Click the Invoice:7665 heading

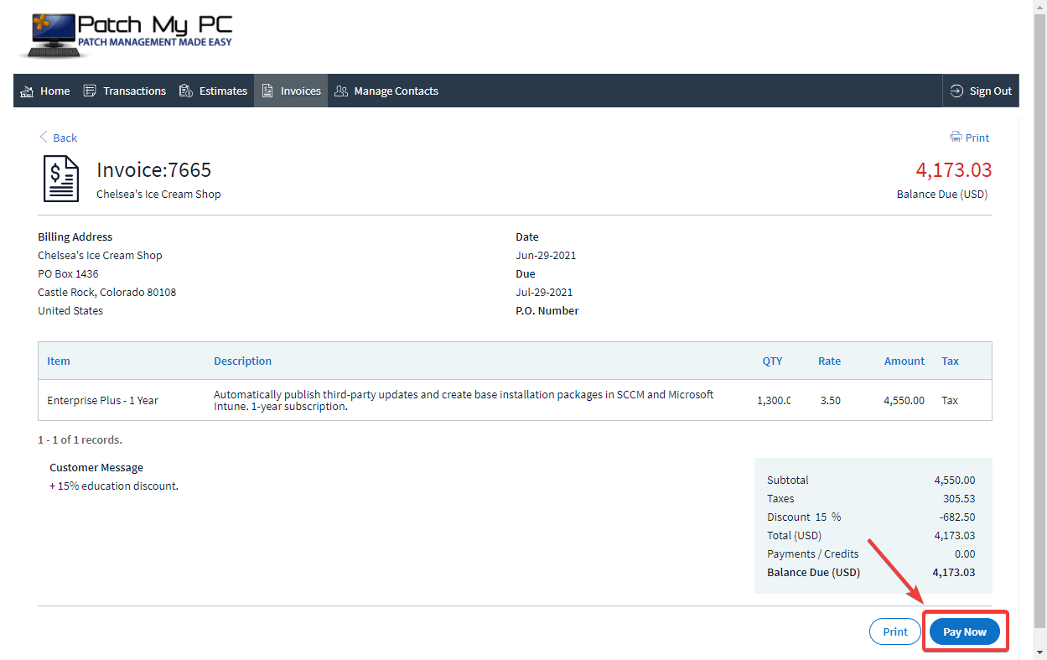point(154,170)
